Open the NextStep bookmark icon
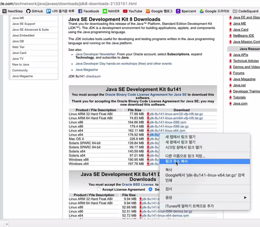The height and width of the screenshot is (227, 260). point(4,11)
